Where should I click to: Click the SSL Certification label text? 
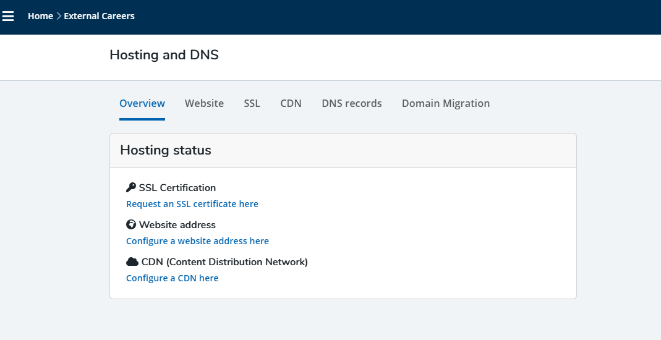[177, 187]
